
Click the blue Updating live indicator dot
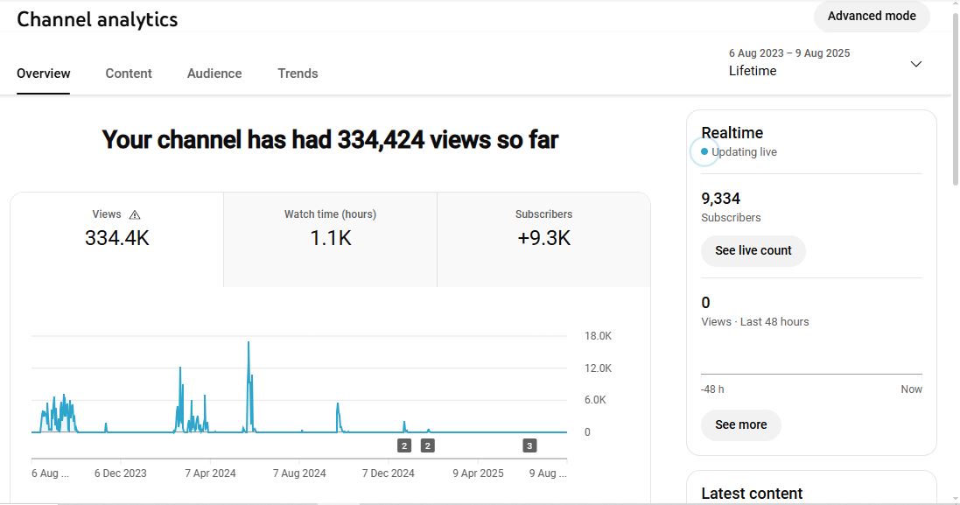[704, 152]
